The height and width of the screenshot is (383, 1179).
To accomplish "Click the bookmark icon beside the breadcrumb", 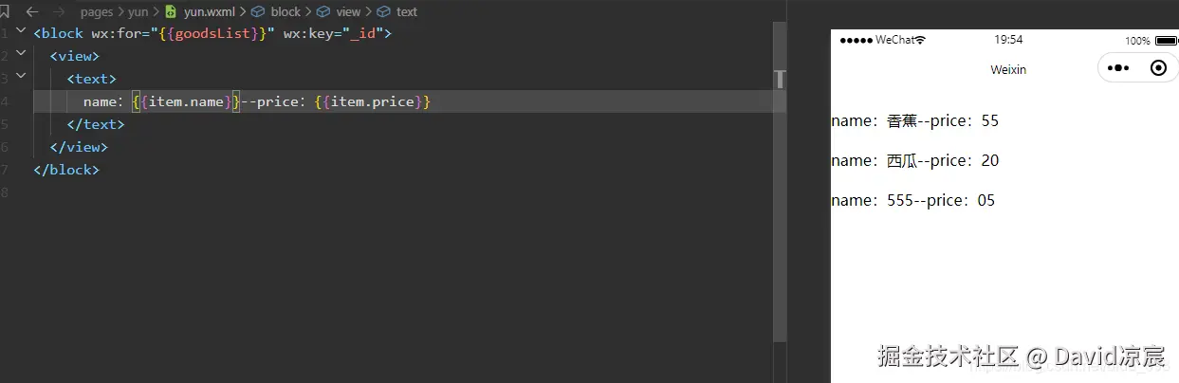I will pos(5,11).
